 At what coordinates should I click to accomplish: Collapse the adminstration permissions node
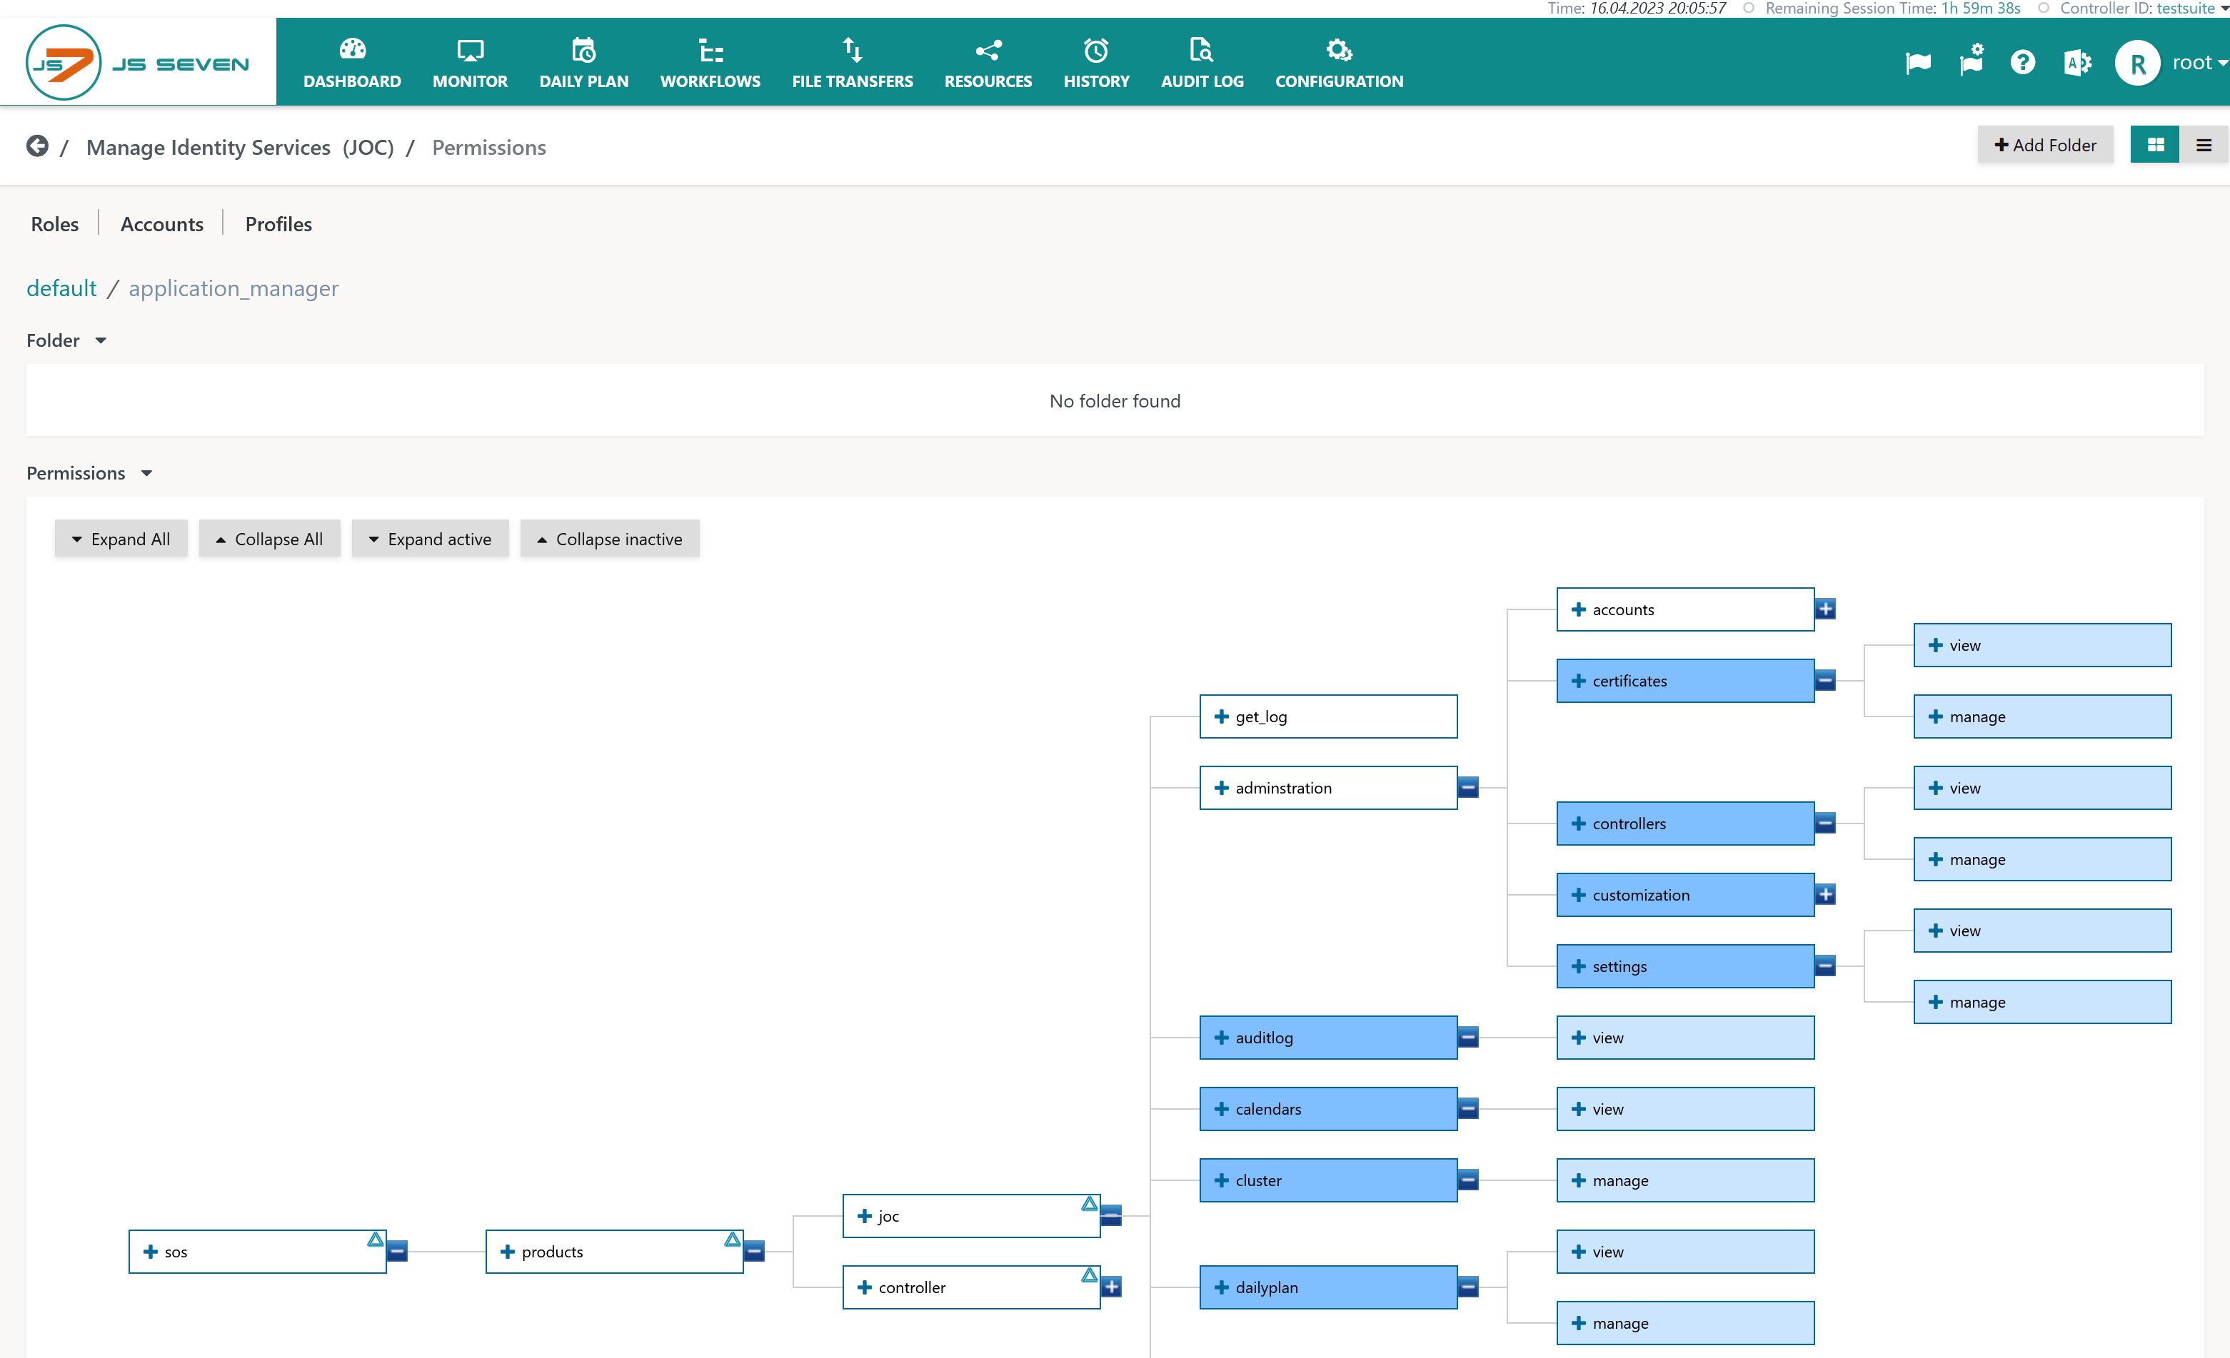click(1469, 786)
